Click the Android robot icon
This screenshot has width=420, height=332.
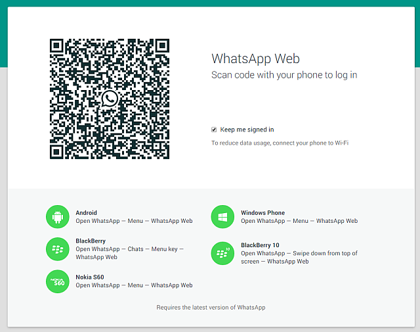(x=58, y=217)
